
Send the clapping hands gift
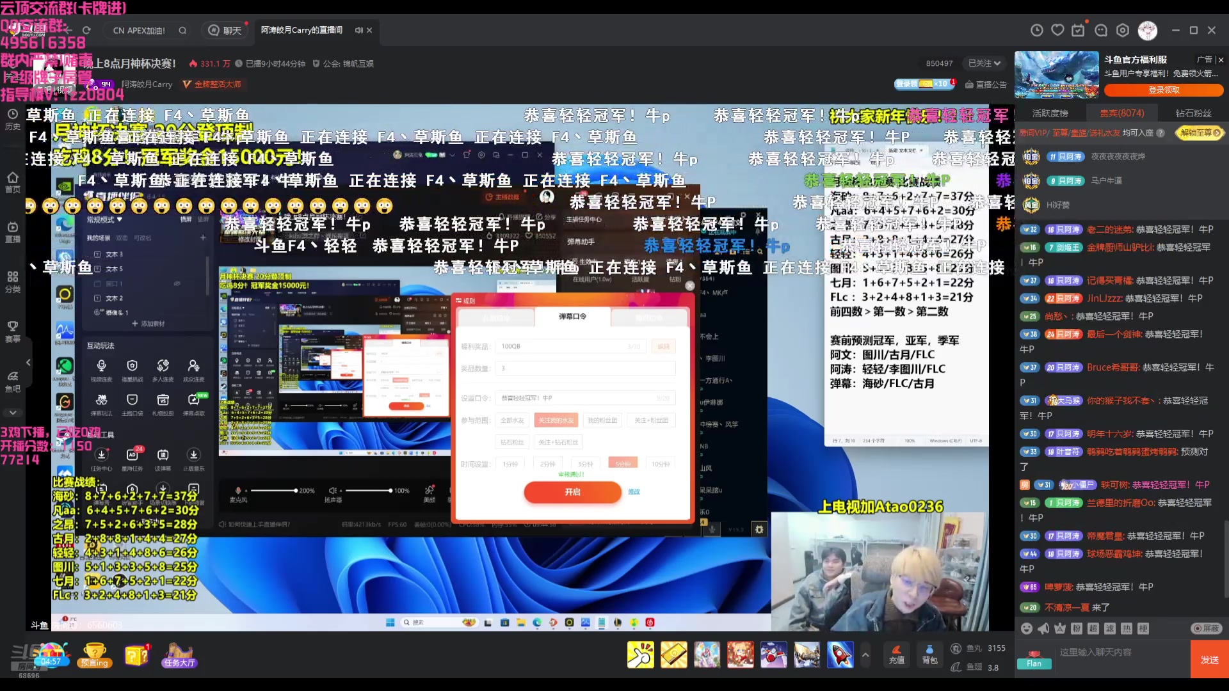pos(641,655)
